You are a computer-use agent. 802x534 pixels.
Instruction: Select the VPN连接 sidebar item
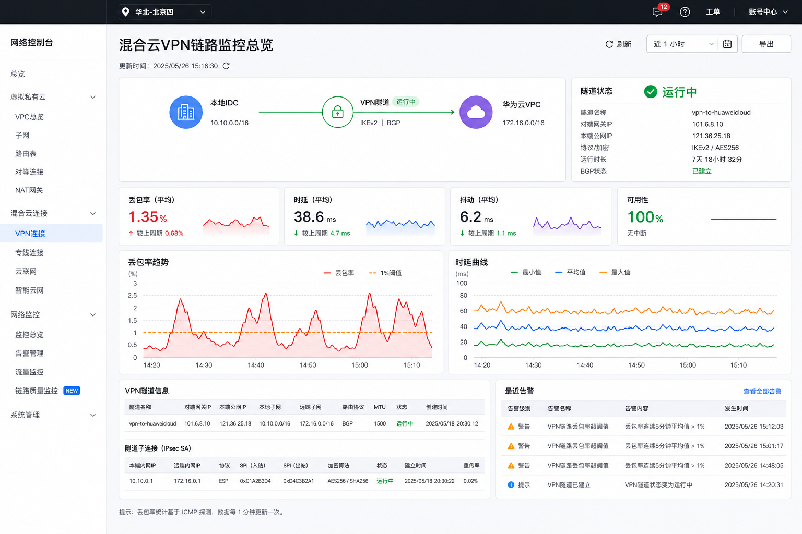point(51,234)
